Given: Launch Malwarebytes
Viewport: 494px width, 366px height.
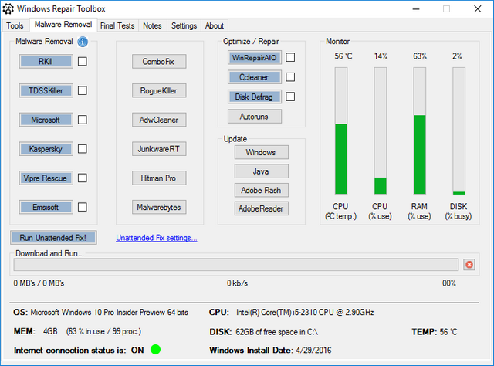Looking at the screenshot, I should click(159, 207).
